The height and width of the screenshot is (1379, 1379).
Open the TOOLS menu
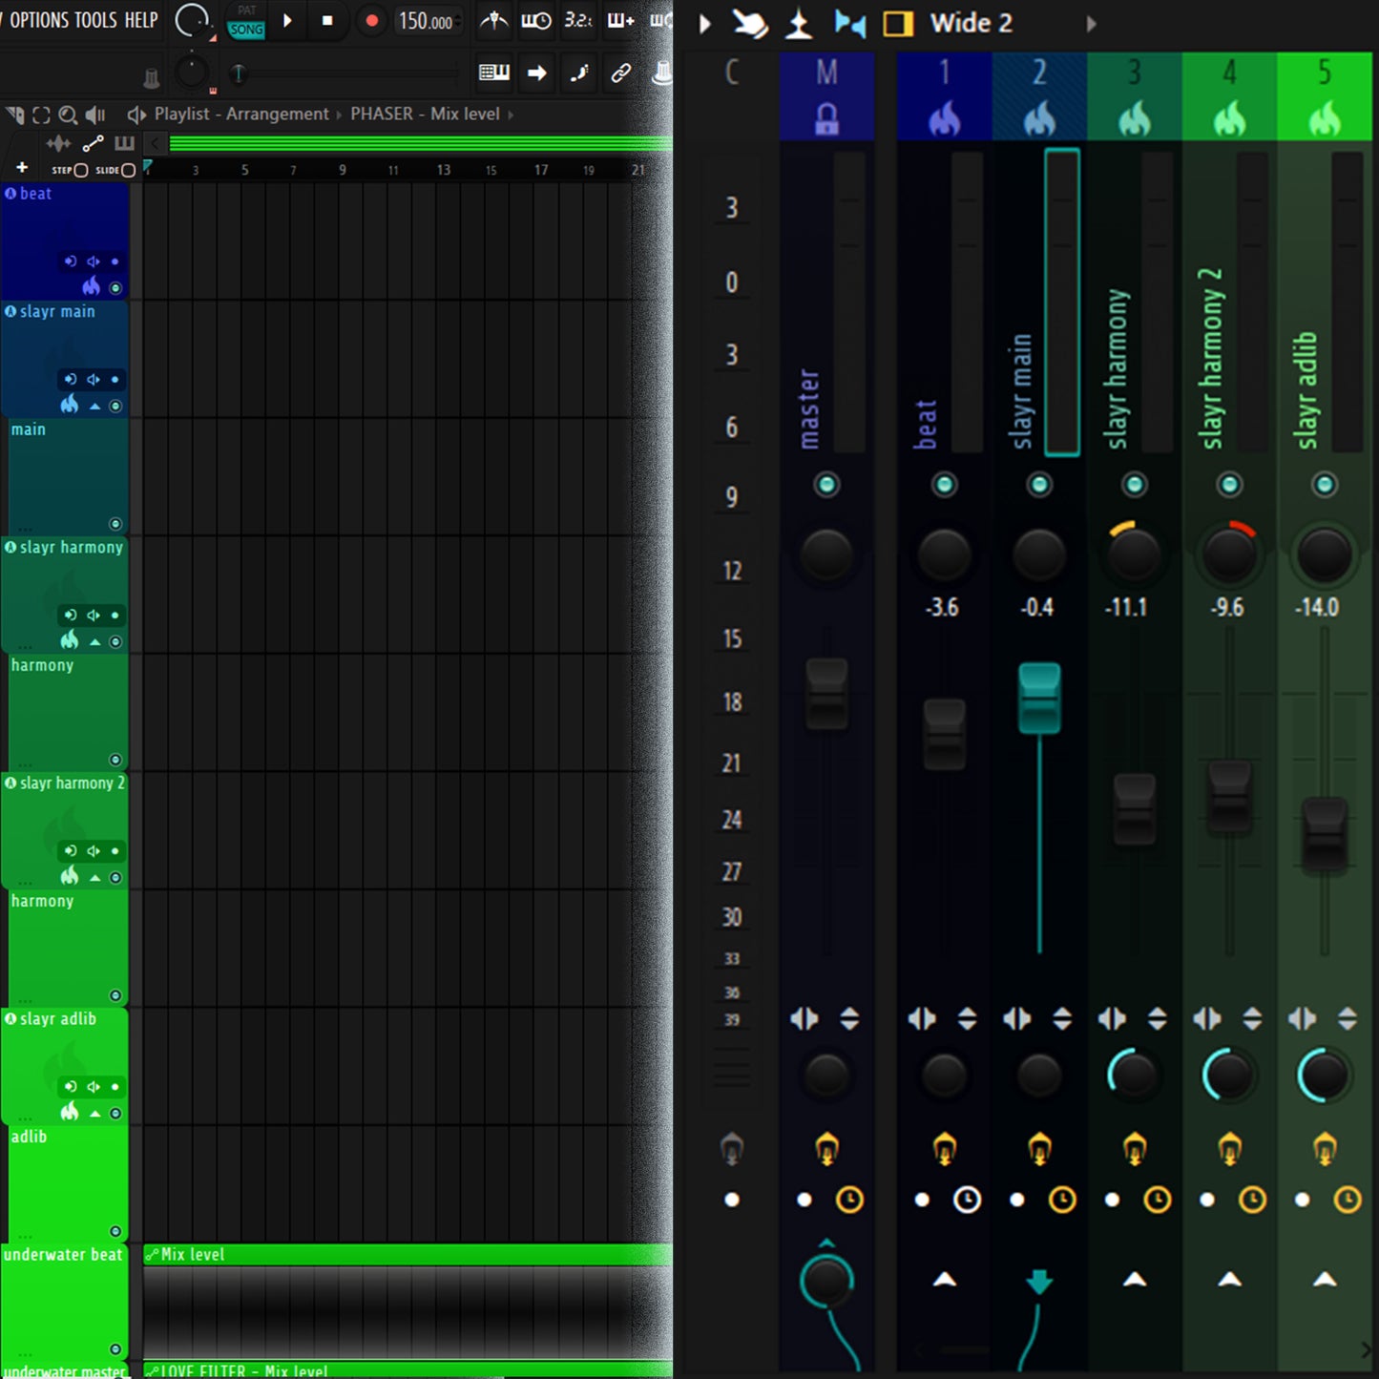[94, 20]
